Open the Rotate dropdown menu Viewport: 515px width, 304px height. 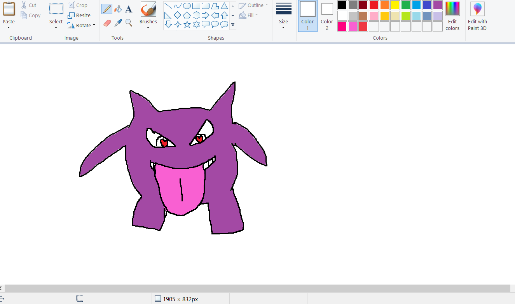click(x=81, y=25)
